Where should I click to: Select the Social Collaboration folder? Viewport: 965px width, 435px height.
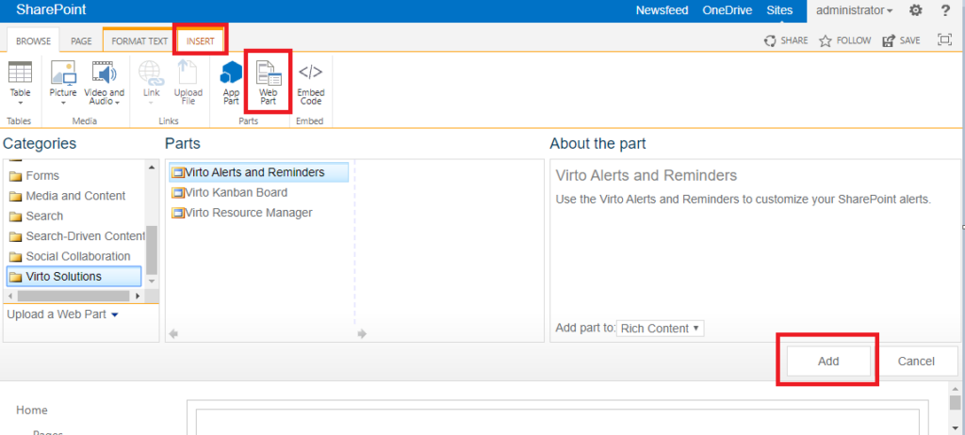tap(70, 256)
